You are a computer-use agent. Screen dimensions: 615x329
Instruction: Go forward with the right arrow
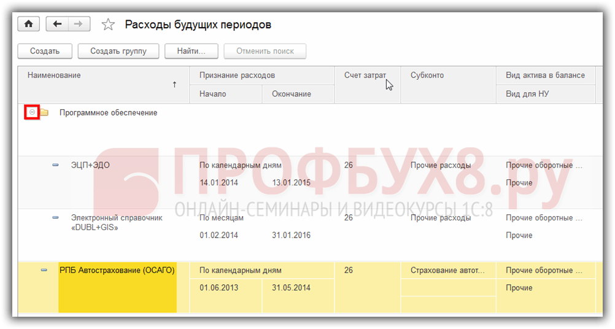click(79, 24)
